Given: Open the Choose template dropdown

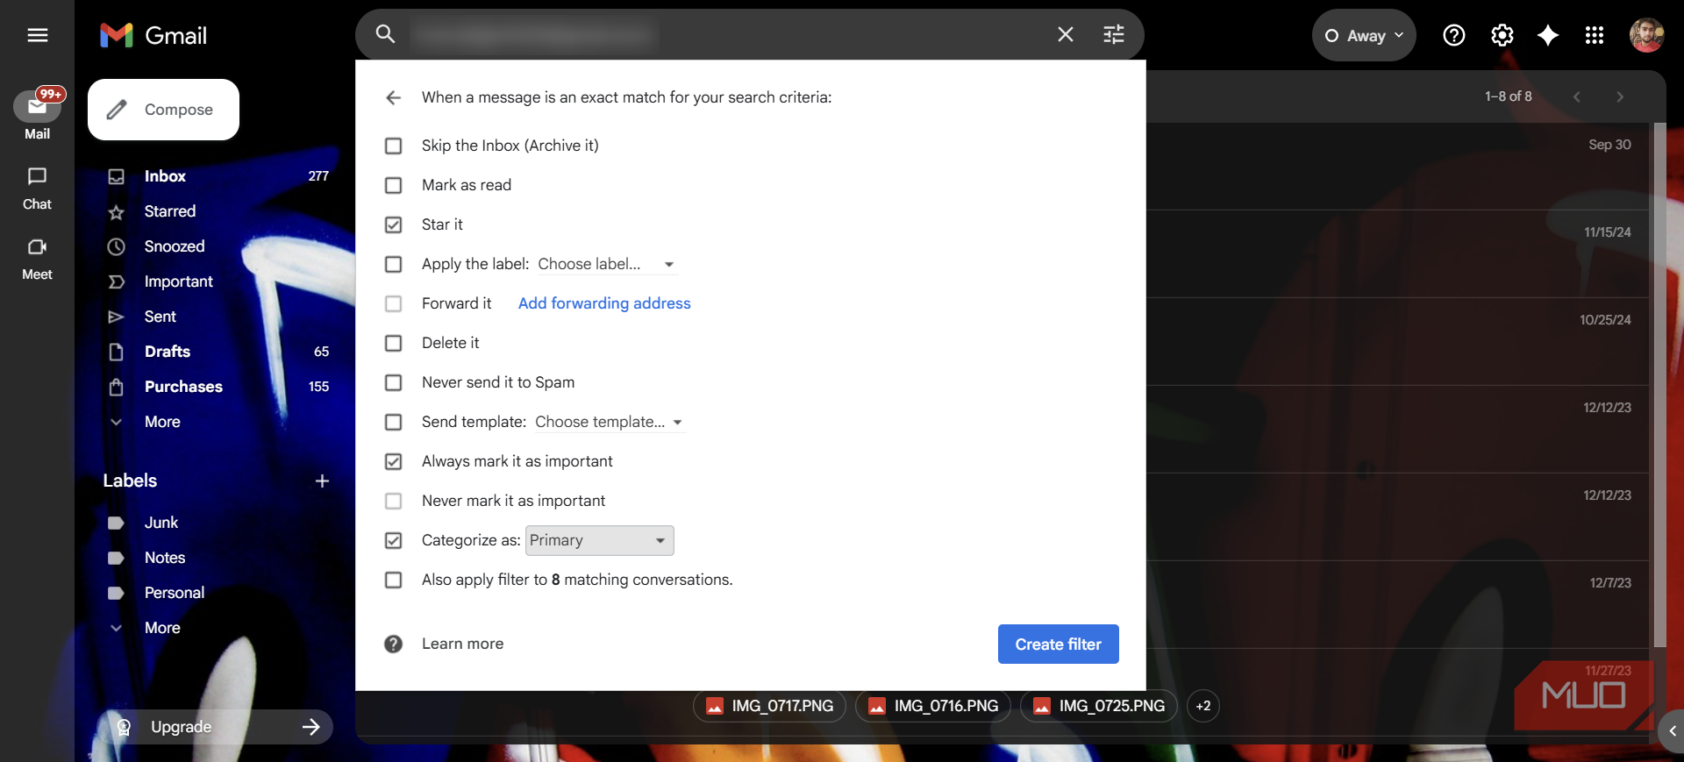Looking at the screenshot, I should pos(610,422).
